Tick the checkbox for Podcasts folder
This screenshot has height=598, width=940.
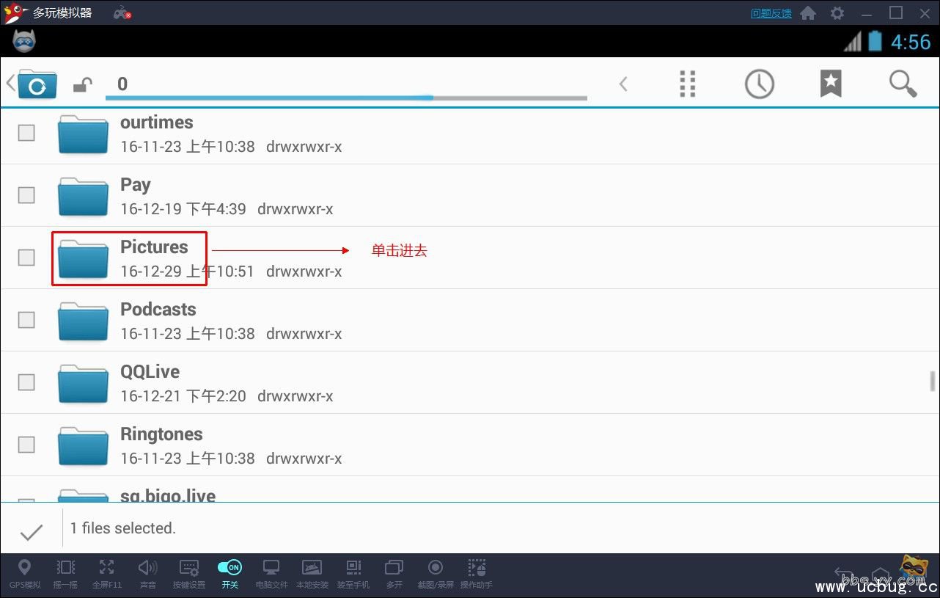(26, 319)
